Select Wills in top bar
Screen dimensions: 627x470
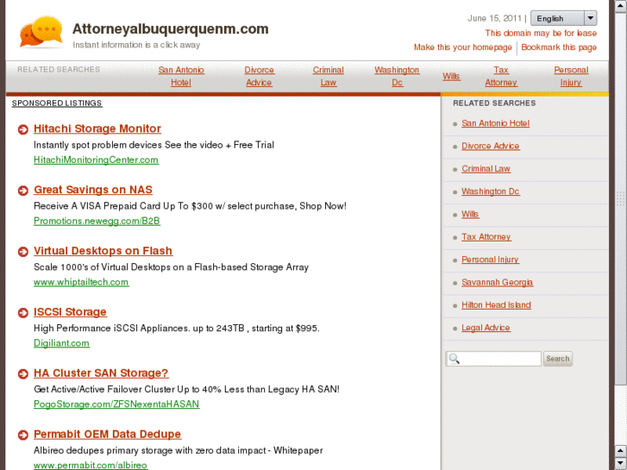[451, 76]
